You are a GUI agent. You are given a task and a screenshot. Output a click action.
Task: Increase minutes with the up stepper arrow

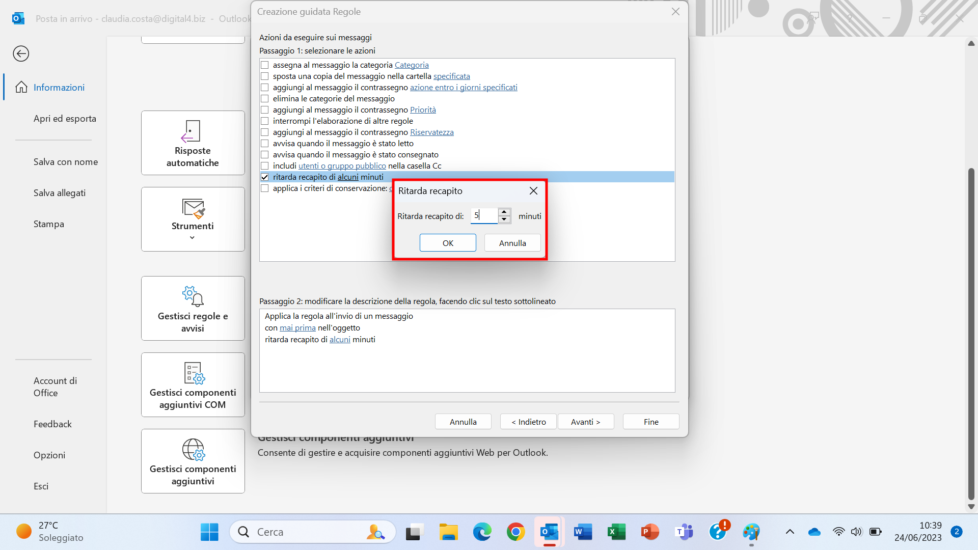pos(505,212)
